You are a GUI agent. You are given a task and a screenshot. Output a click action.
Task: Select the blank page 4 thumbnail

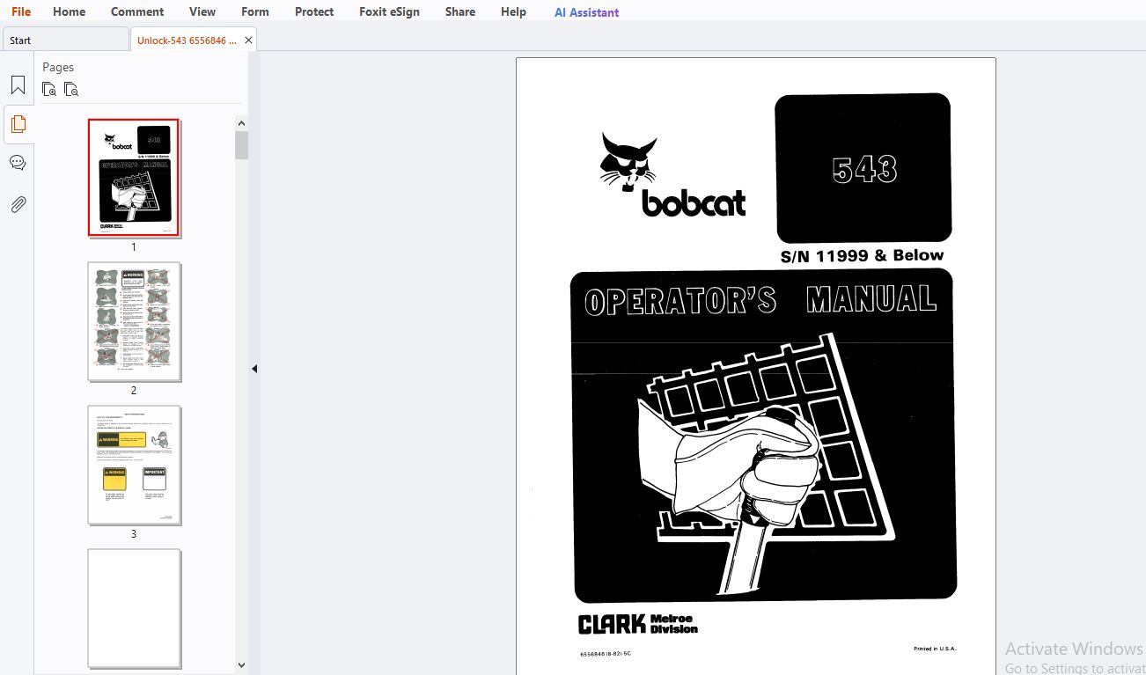134,608
